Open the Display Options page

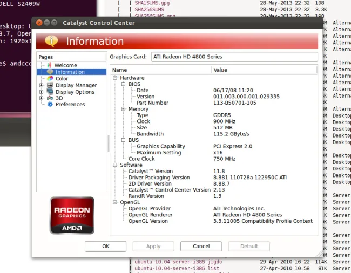point(75,92)
